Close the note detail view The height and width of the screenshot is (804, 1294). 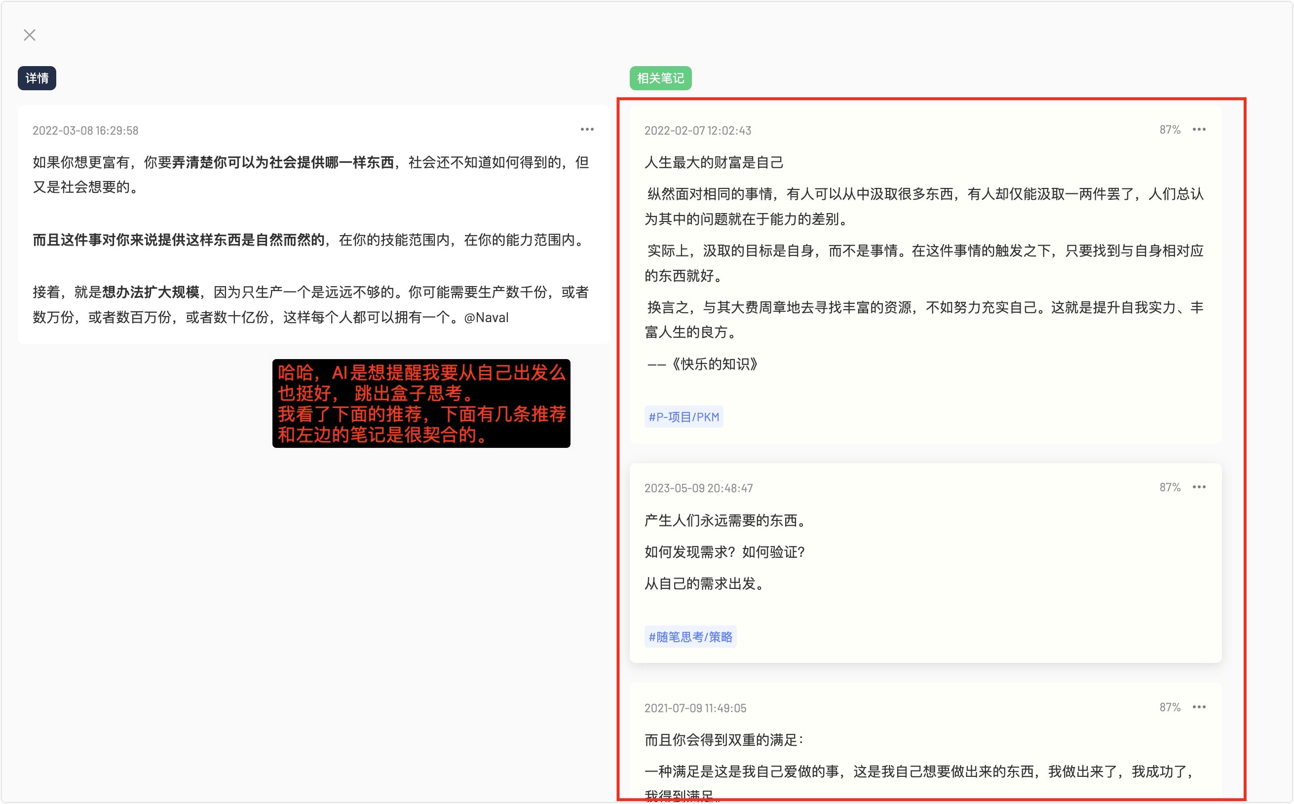[30, 35]
